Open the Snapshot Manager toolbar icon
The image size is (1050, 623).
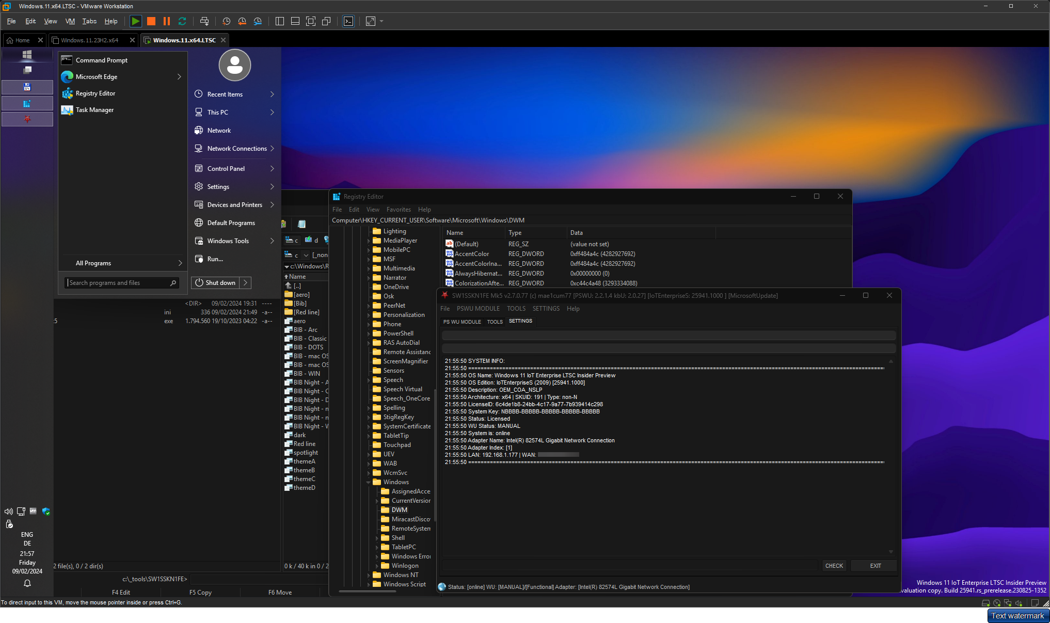(x=258, y=21)
